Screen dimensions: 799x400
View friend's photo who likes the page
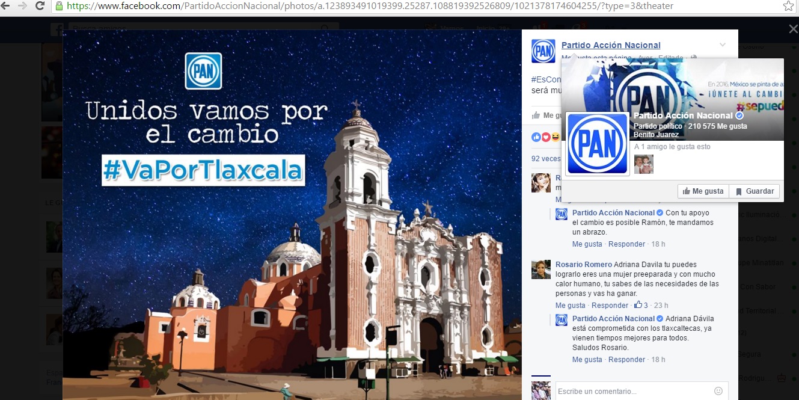coord(644,164)
